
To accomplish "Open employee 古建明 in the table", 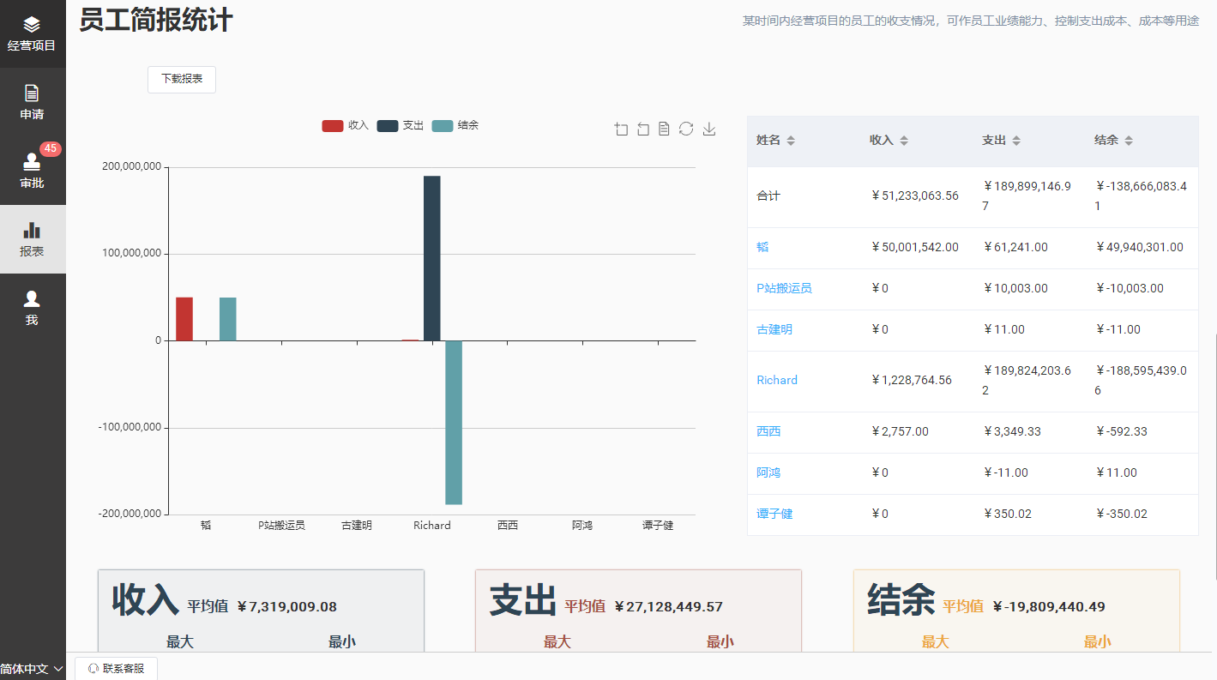I will [774, 329].
